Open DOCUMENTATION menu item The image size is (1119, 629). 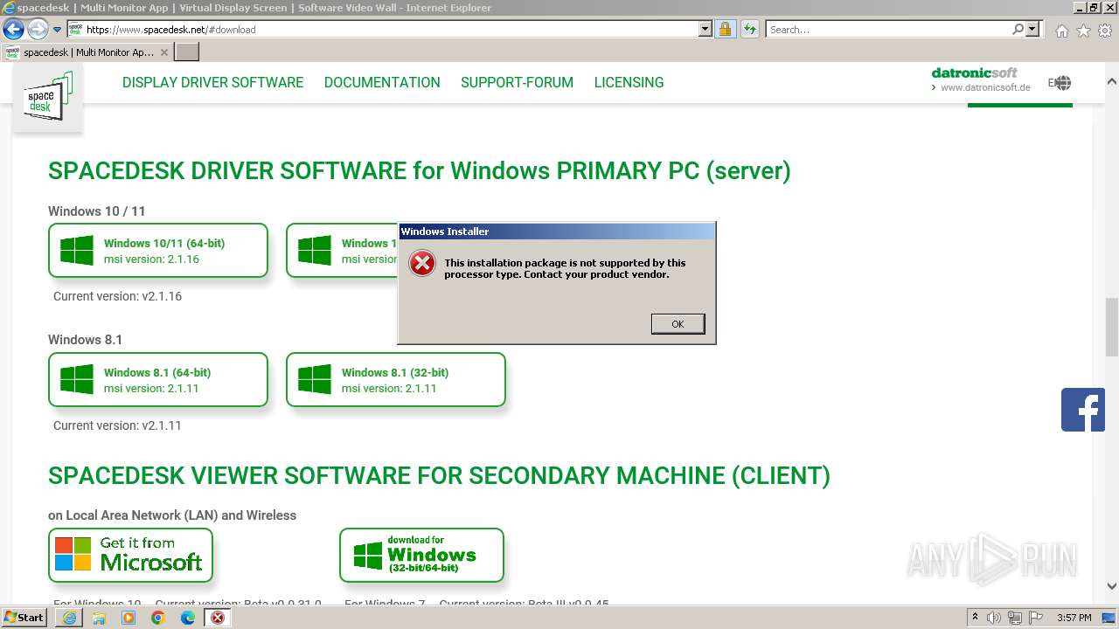click(382, 82)
